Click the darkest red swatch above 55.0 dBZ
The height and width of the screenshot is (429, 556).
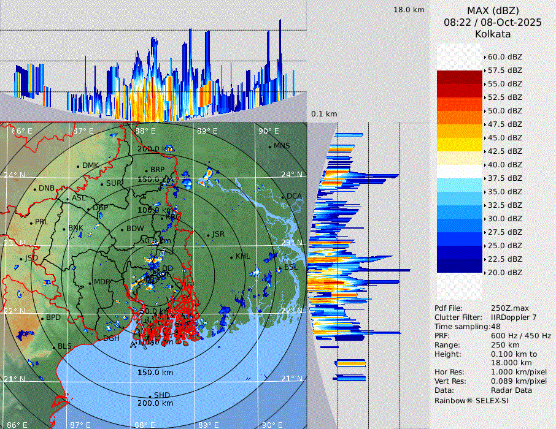click(x=460, y=77)
